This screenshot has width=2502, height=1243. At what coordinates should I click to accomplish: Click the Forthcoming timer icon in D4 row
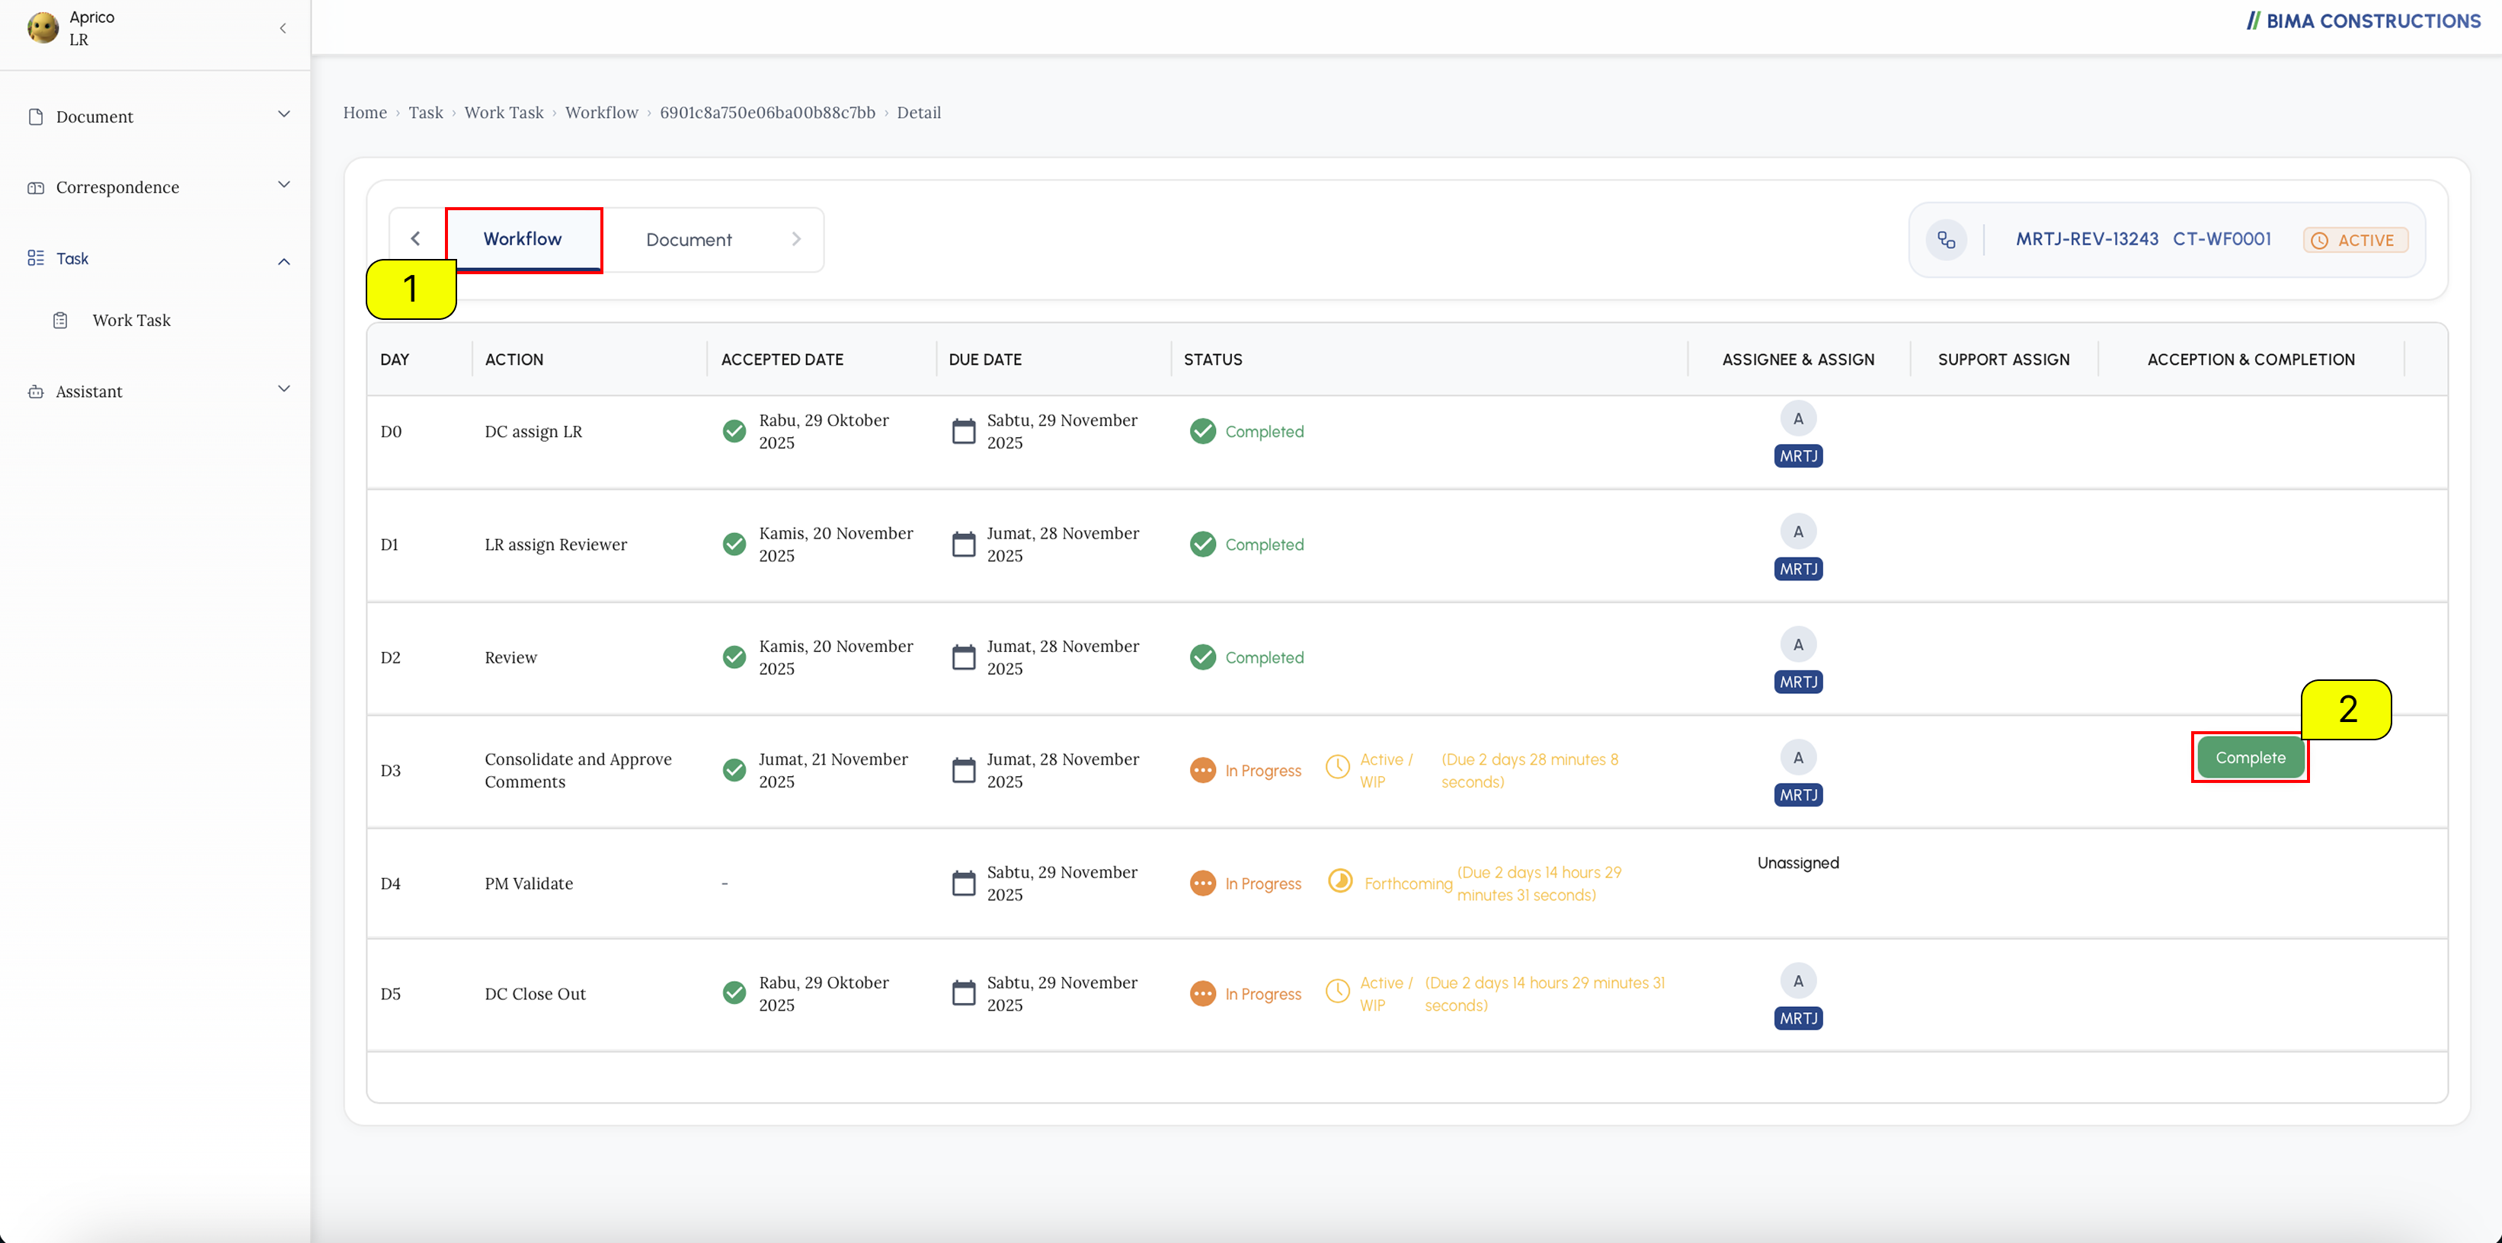(x=1340, y=880)
